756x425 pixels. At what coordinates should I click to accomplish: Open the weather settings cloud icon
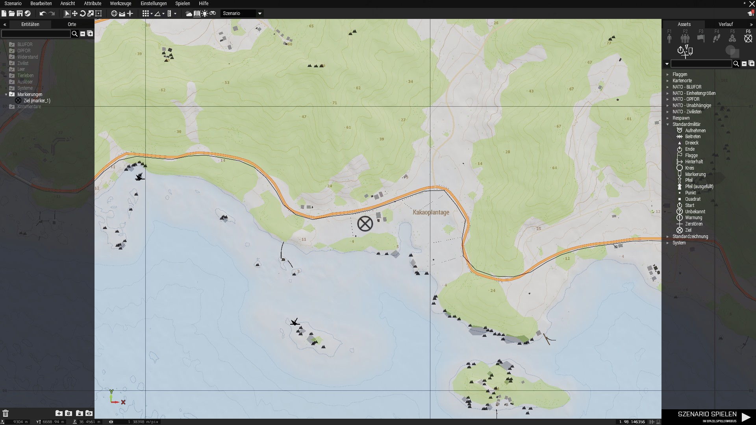click(x=189, y=13)
